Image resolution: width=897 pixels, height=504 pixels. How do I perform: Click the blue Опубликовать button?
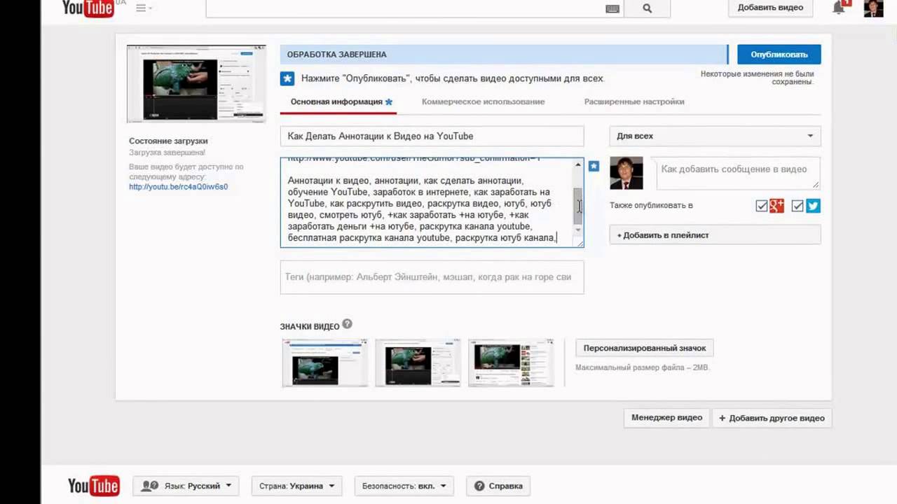[x=779, y=54]
